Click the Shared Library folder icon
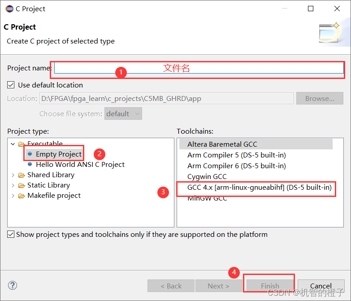Screen dimensions: 351x301 pyautogui.click(x=22, y=175)
